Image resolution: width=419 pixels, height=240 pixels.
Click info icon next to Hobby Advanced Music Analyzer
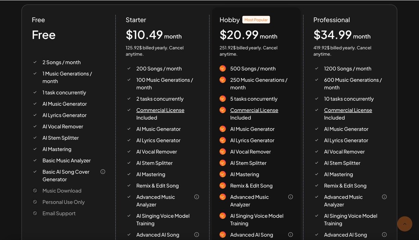tap(291, 197)
